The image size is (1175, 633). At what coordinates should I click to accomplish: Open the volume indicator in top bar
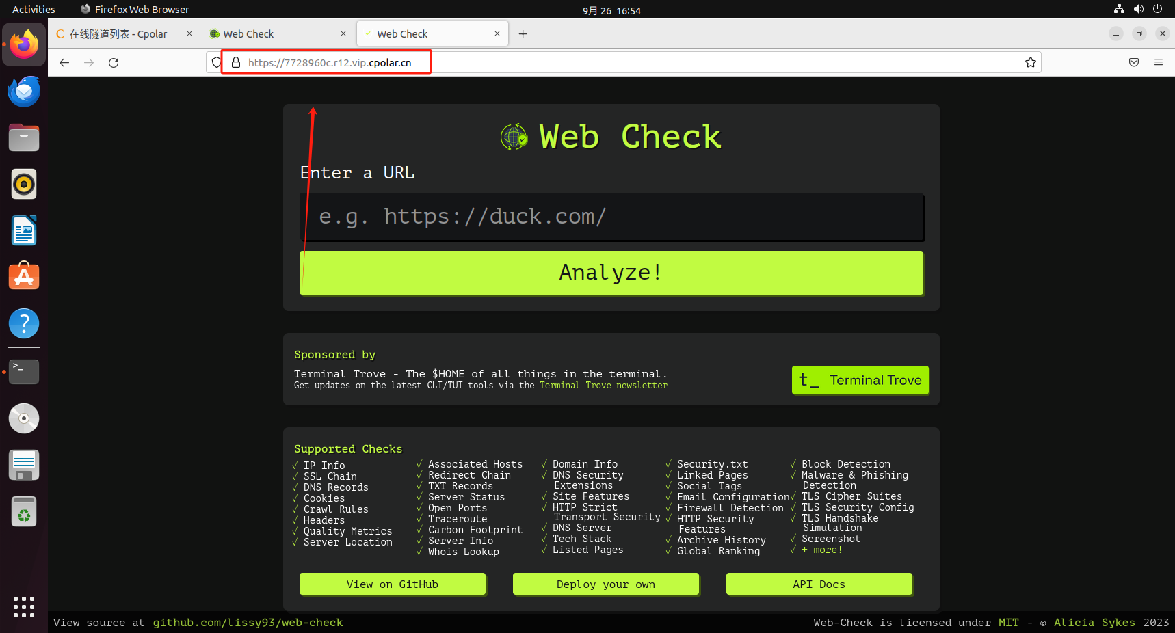pos(1138,9)
